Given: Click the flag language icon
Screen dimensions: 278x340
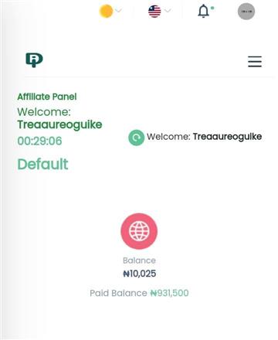Looking at the screenshot, I should (154, 12).
